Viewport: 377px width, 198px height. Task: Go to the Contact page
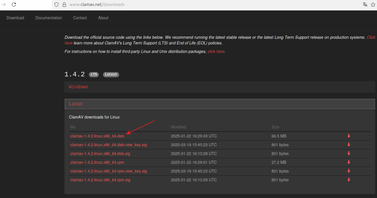click(80, 18)
